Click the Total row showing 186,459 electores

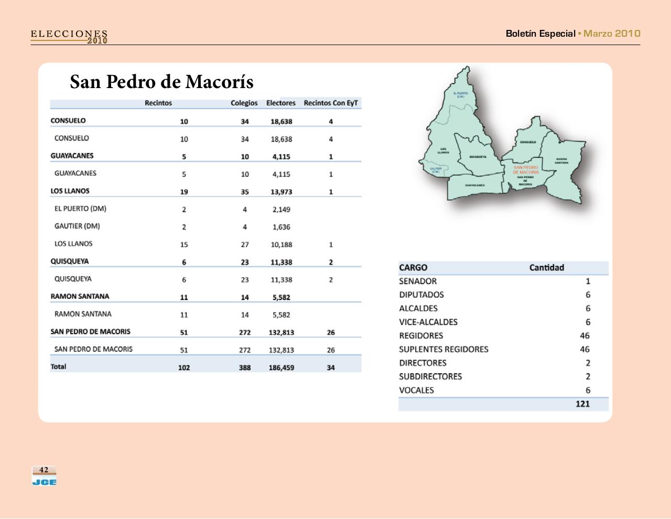(x=282, y=366)
